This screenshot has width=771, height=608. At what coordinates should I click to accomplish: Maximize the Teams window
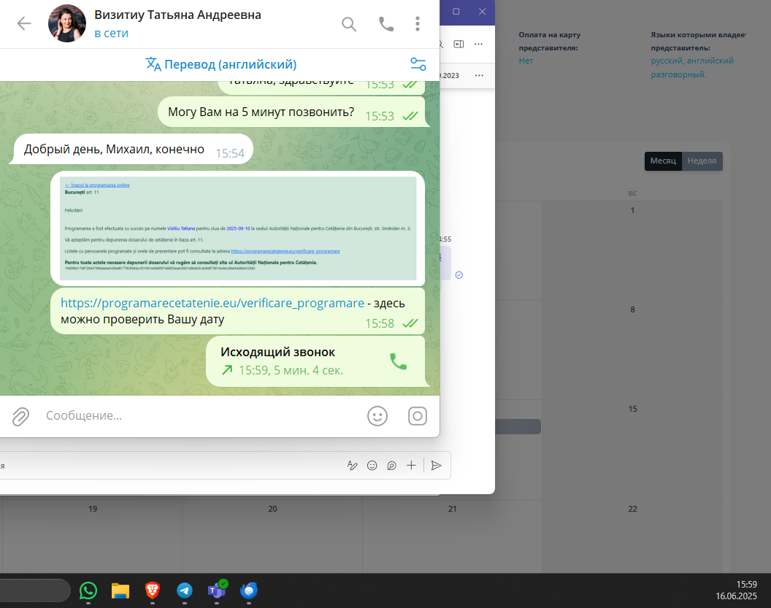456,11
